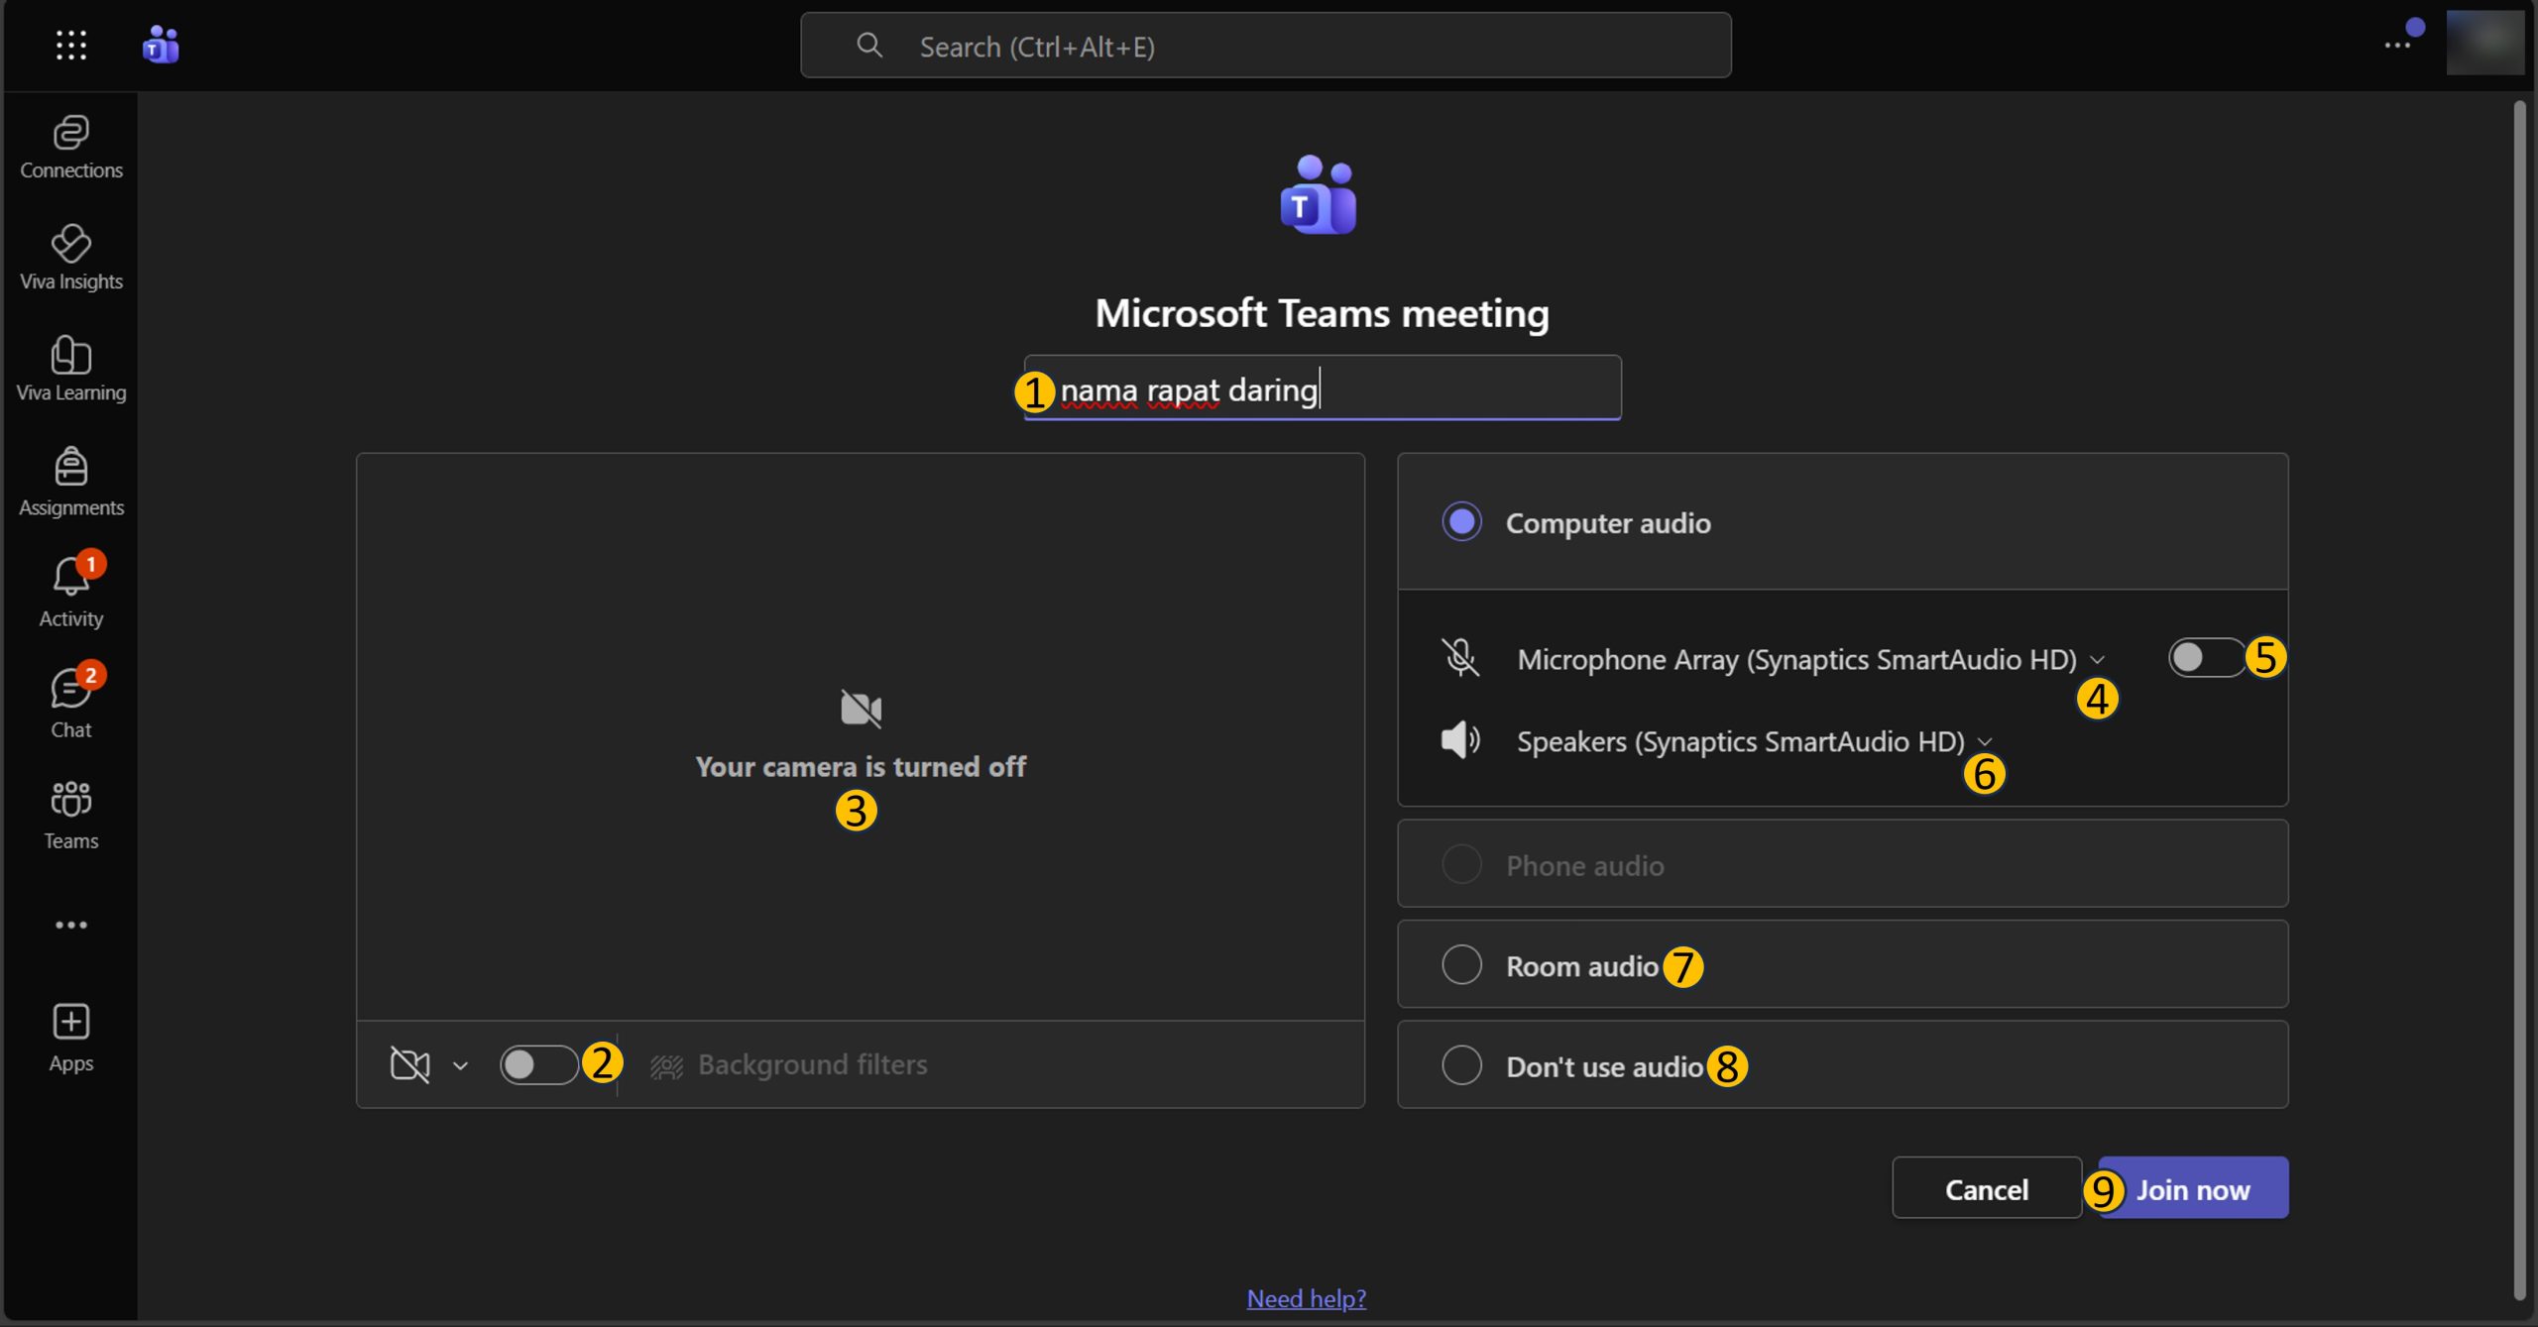Image resolution: width=2538 pixels, height=1327 pixels.
Task: Open Viva Learning app
Action: click(70, 368)
